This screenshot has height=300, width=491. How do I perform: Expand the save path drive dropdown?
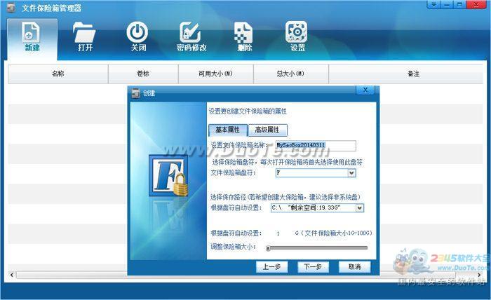359,207
